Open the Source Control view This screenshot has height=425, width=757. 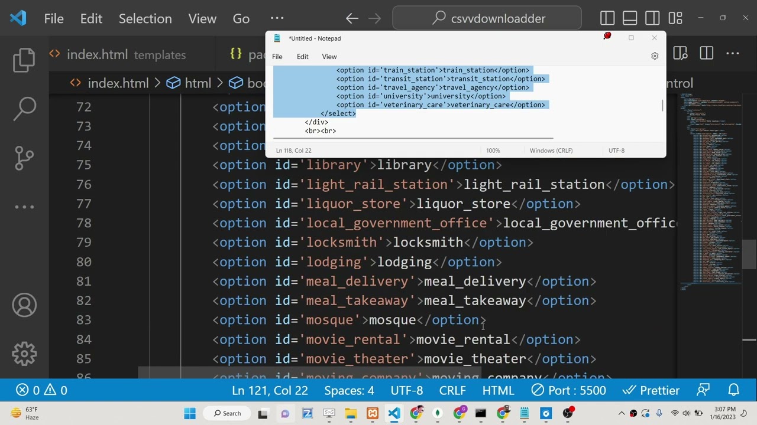pos(24,157)
